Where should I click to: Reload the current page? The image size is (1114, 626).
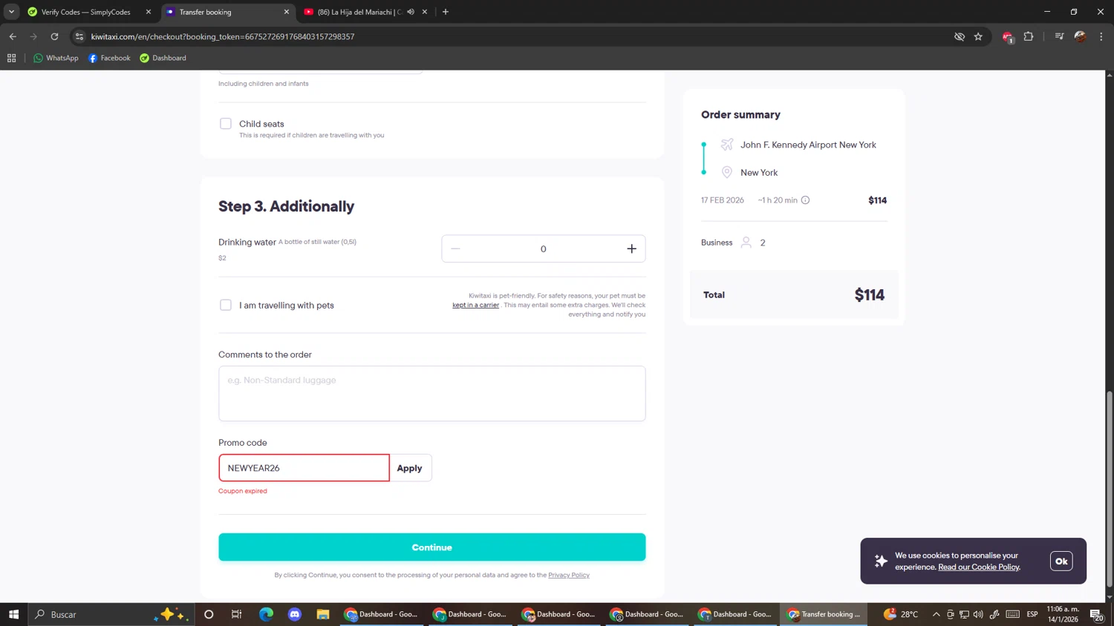point(54,36)
